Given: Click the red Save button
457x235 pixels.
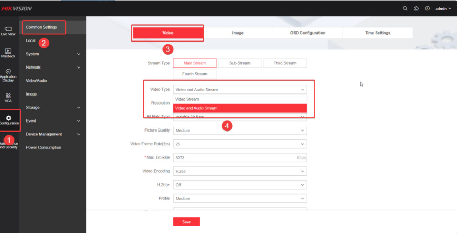Looking at the screenshot, I should coord(186,222).
